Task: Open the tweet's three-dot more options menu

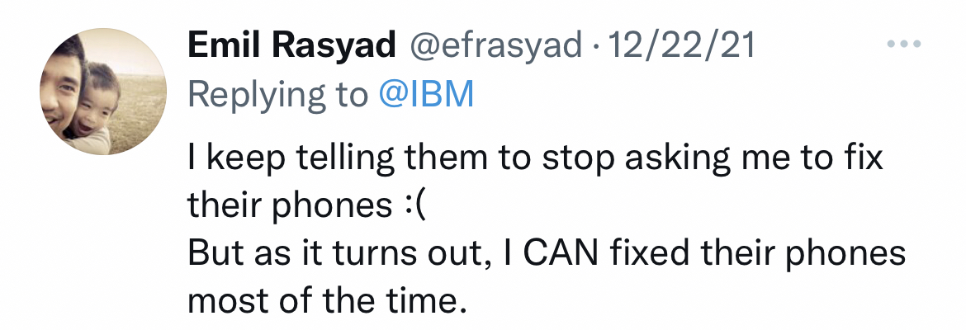Action: click(902, 45)
